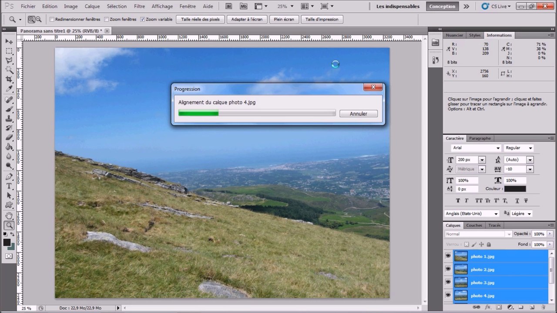This screenshot has width=557, height=313.
Task: Open the Calque menu
Action: pos(92,7)
